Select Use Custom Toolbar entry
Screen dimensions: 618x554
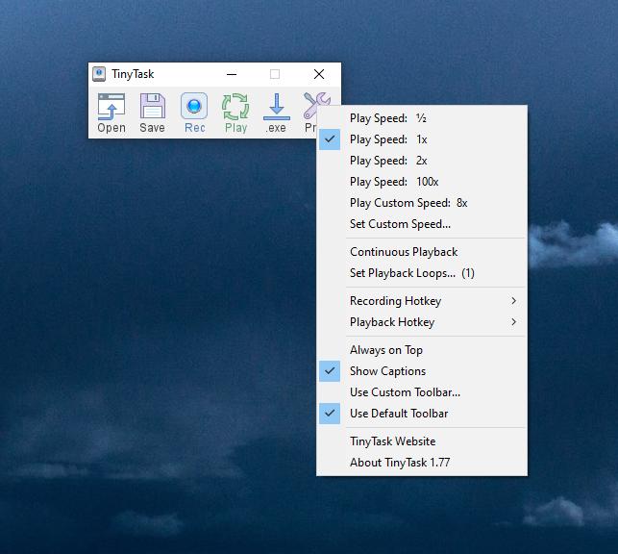click(405, 392)
